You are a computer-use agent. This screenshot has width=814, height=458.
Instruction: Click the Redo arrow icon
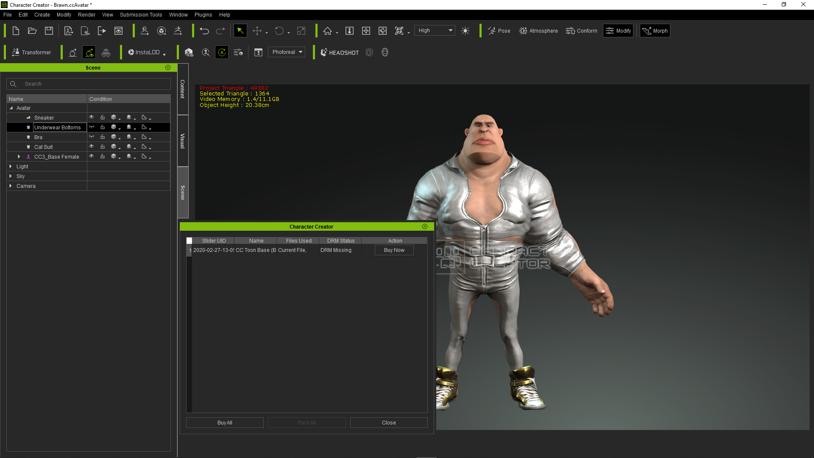pos(220,31)
